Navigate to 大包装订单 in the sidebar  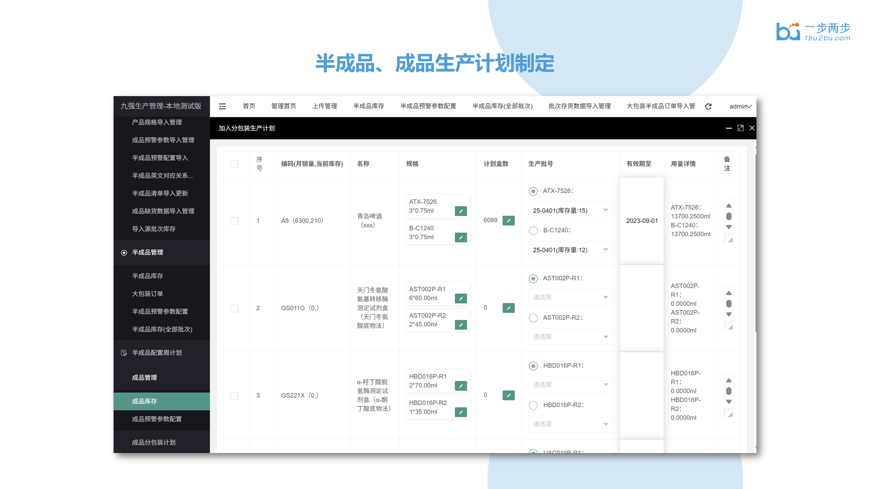click(x=148, y=293)
